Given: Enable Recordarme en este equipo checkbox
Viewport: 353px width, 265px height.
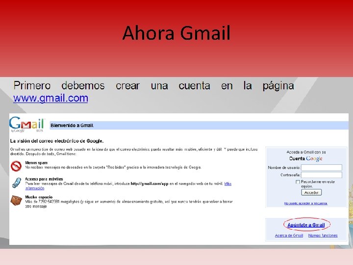Looking at the screenshot, I should (x=298, y=182).
